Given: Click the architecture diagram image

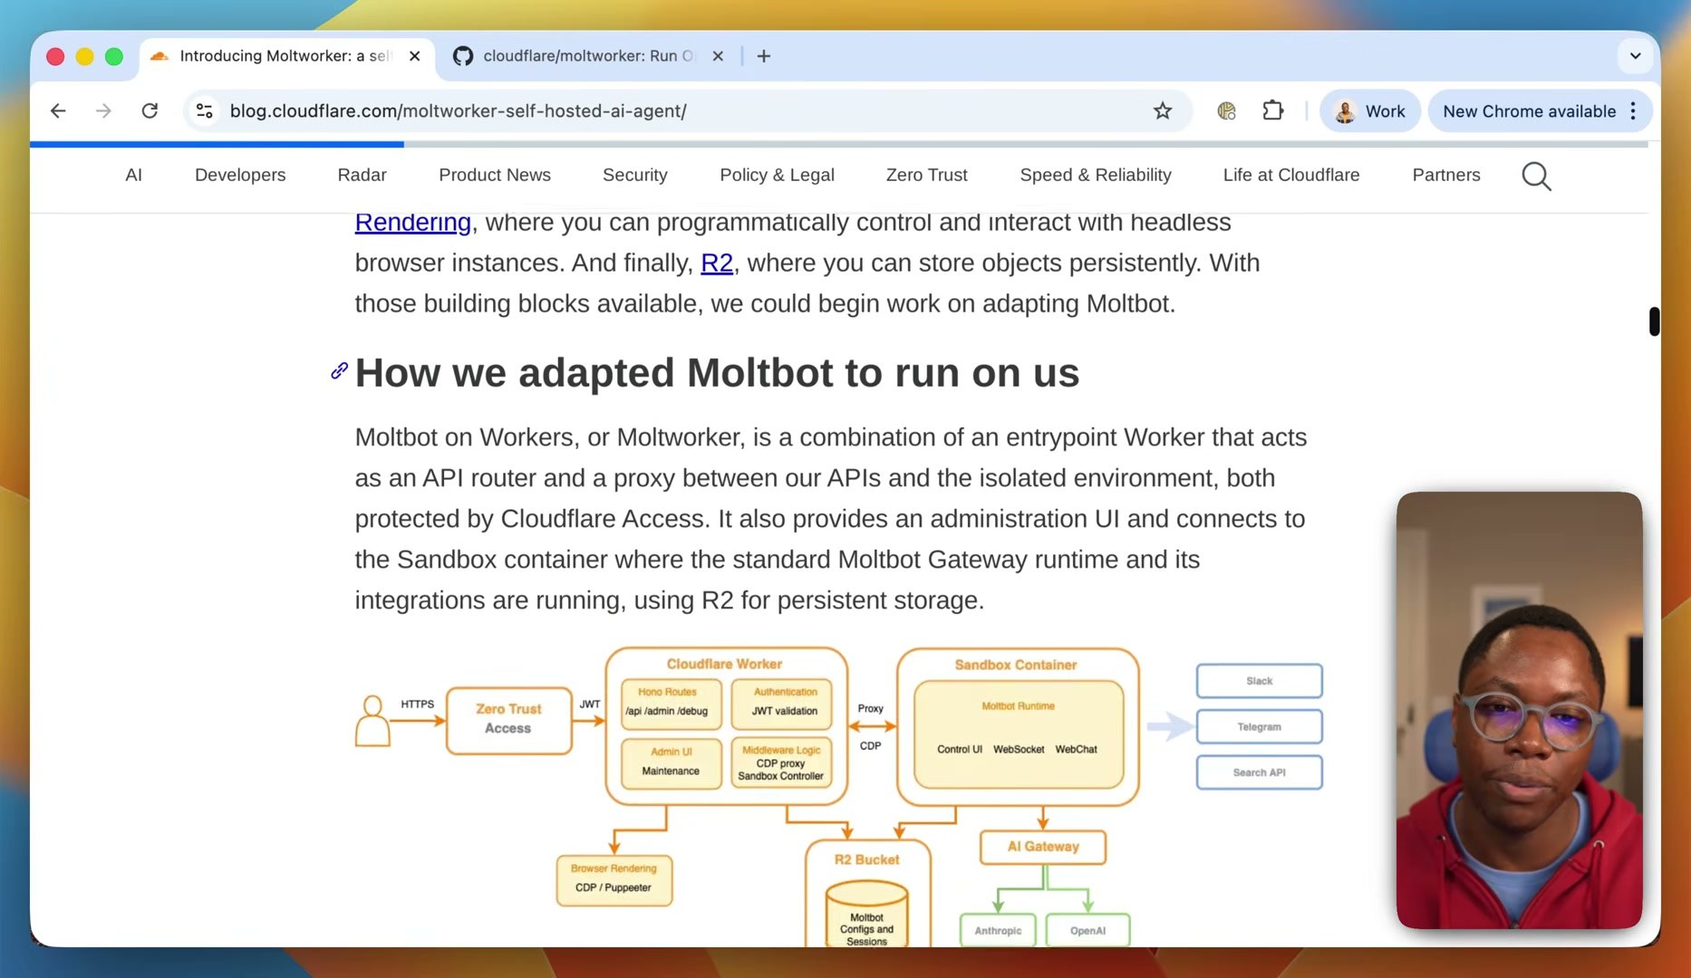Looking at the screenshot, I should (838, 797).
